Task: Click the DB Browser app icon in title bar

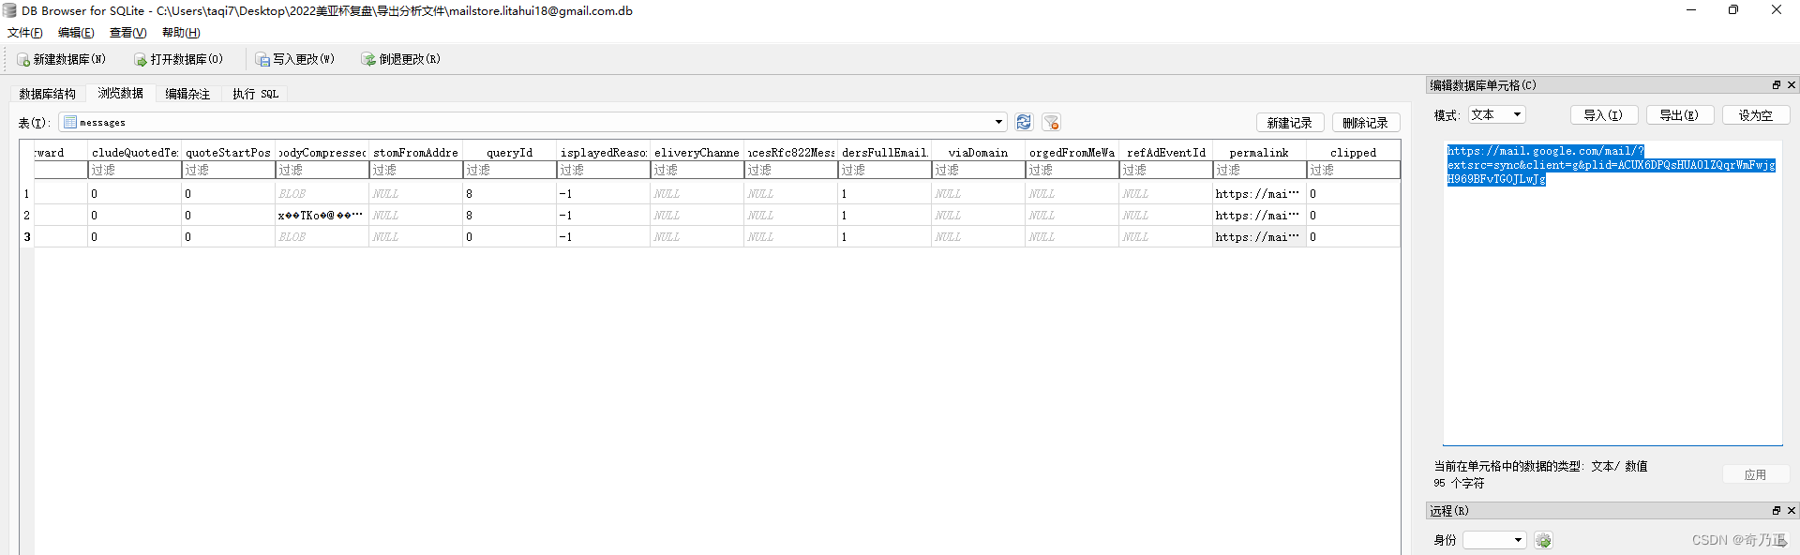Action: point(9,10)
